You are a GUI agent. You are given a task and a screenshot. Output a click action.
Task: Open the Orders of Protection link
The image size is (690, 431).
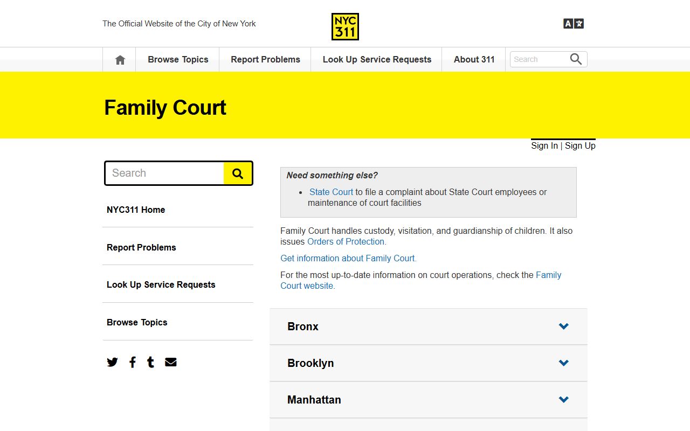point(346,241)
